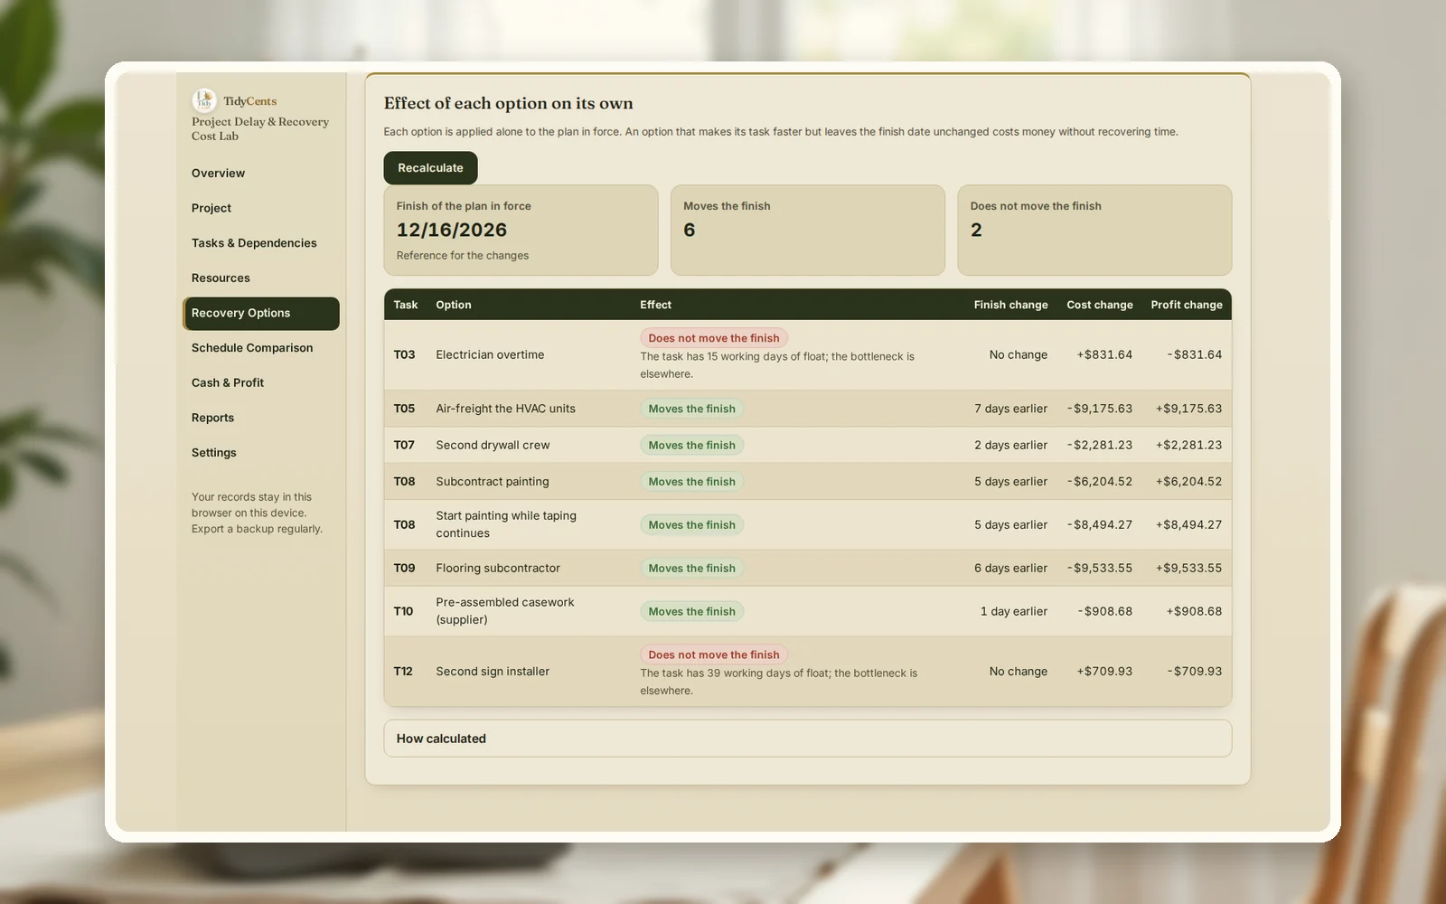Select the Flooring subcontractor option

click(x=498, y=569)
